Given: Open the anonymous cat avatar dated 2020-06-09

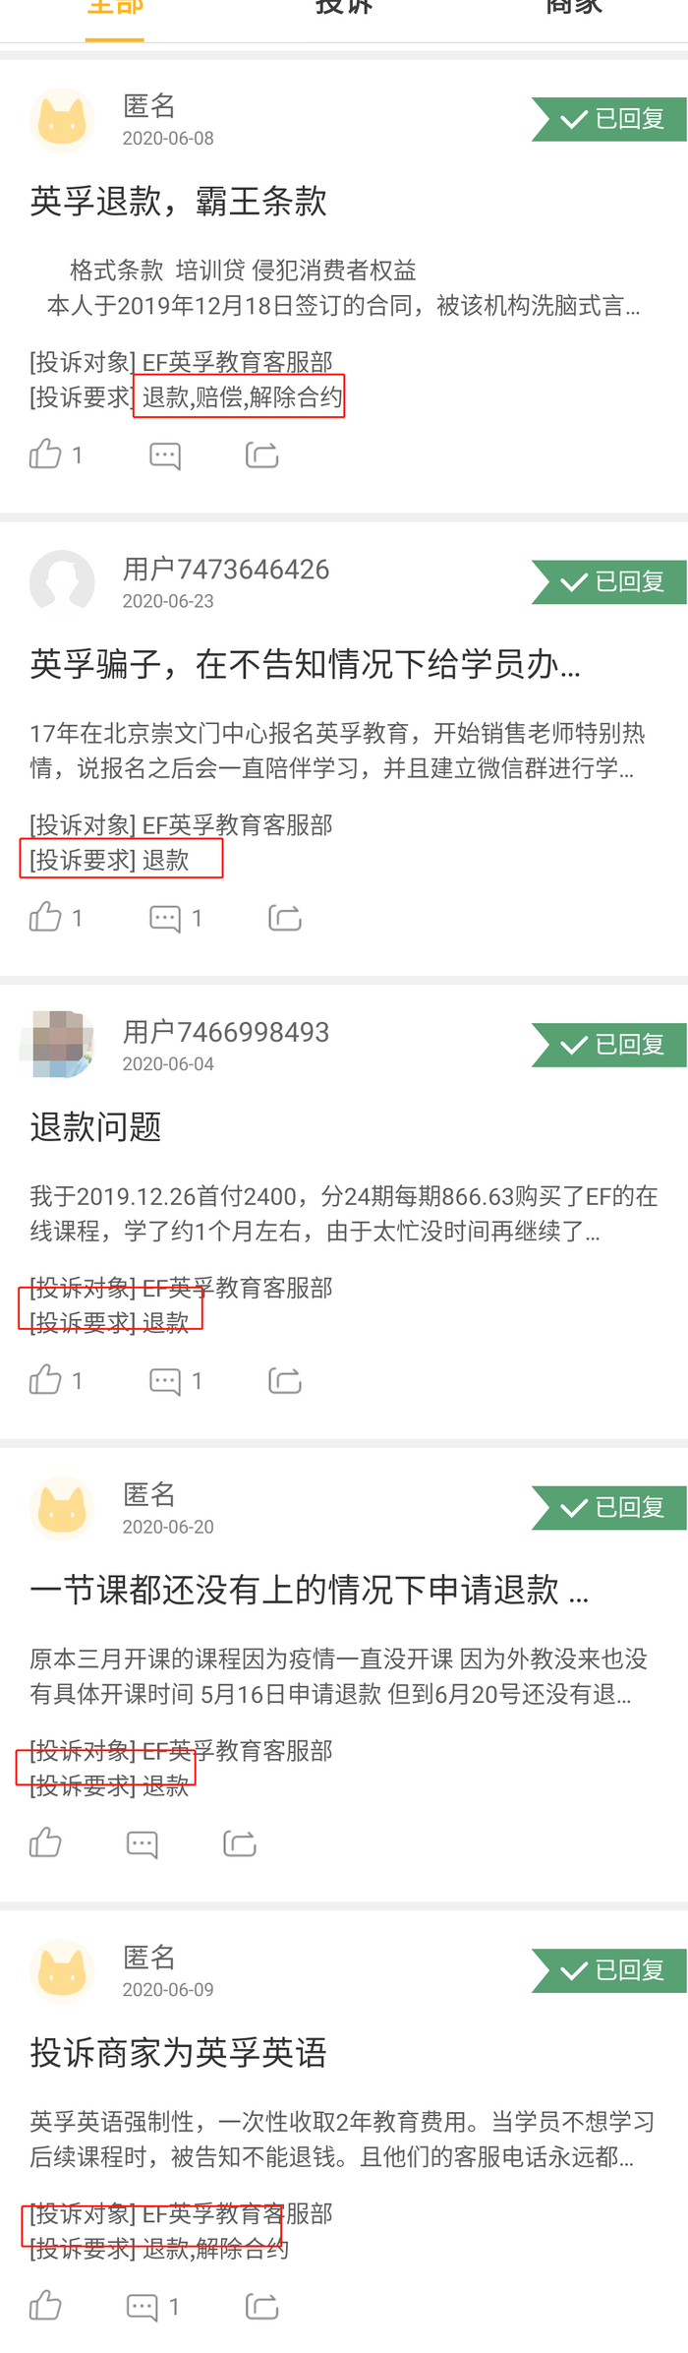Looking at the screenshot, I should tap(62, 1971).
